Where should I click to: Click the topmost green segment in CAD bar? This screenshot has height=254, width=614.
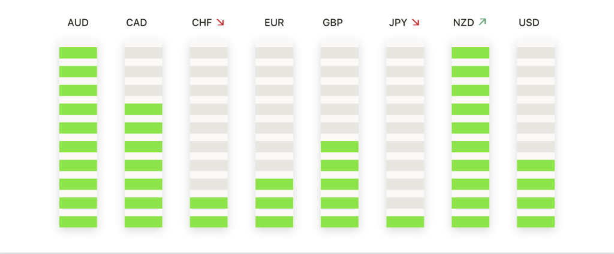click(143, 109)
